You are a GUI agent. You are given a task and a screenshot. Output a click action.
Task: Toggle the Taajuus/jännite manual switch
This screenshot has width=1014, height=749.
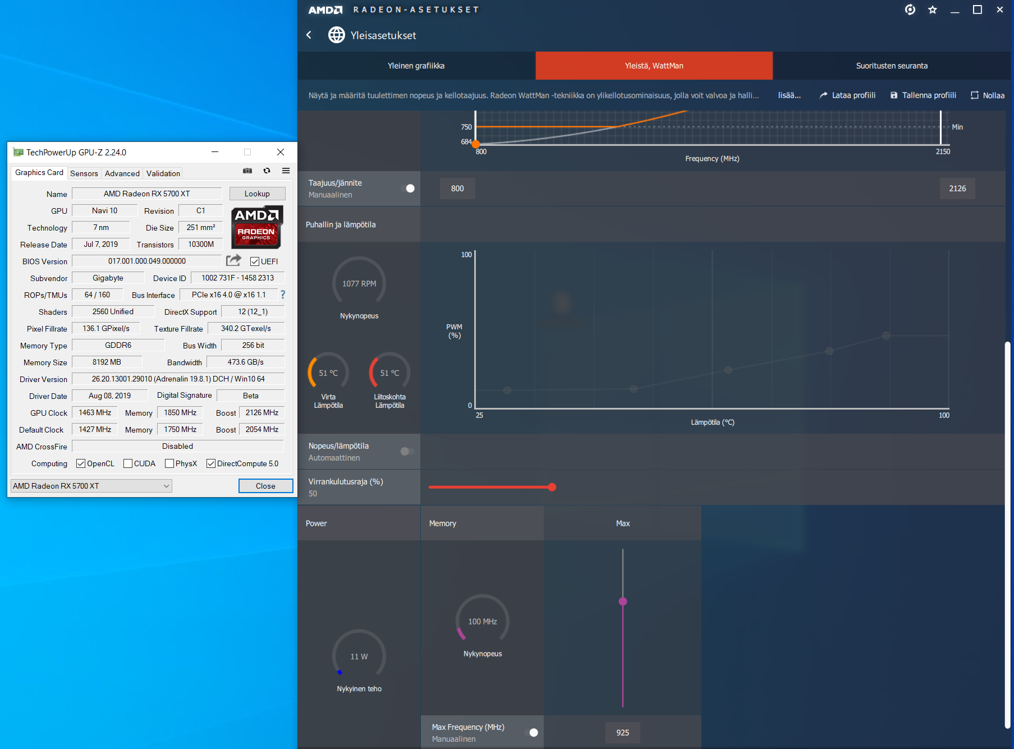[409, 189]
